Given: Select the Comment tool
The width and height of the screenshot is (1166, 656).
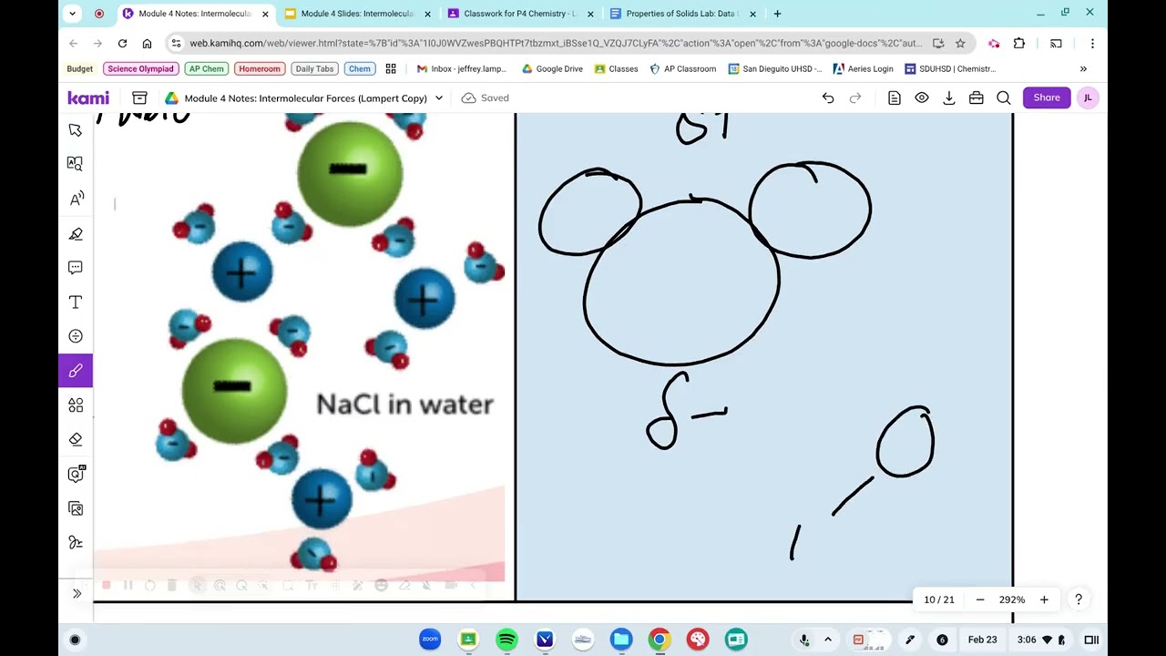Looking at the screenshot, I should [x=76, y=268].
